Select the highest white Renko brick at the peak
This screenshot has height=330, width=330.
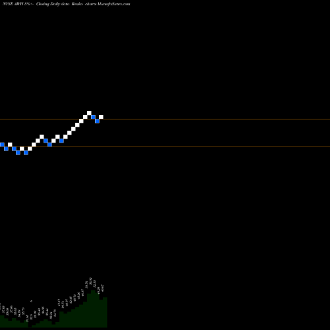click(x=89, y=113)
